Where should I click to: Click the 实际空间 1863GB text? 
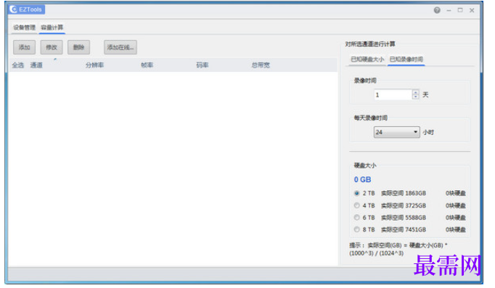click(x=404, y=193)
